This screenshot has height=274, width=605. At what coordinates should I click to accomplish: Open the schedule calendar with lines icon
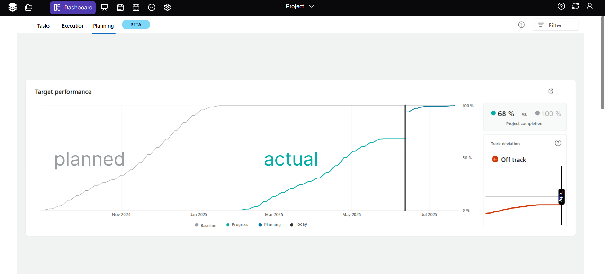[x=120, y=7]
